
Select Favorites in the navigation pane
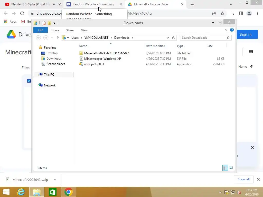click(x=50, y=47)
